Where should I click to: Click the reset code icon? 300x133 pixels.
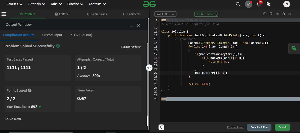click(x=283, y=14)
